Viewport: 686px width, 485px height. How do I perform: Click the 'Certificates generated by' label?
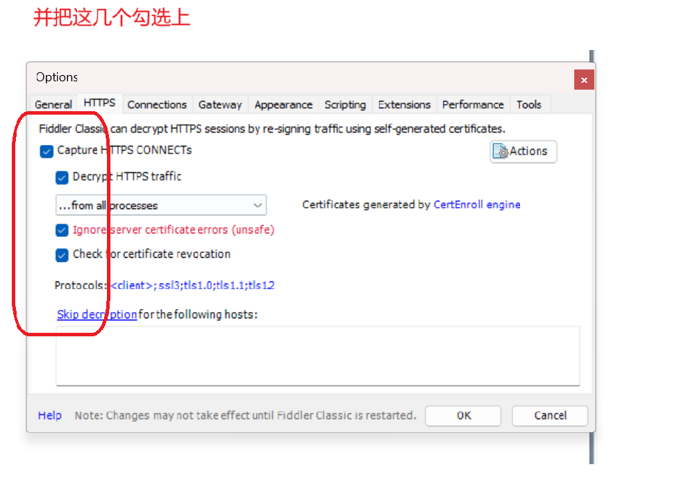coord(367,204)
